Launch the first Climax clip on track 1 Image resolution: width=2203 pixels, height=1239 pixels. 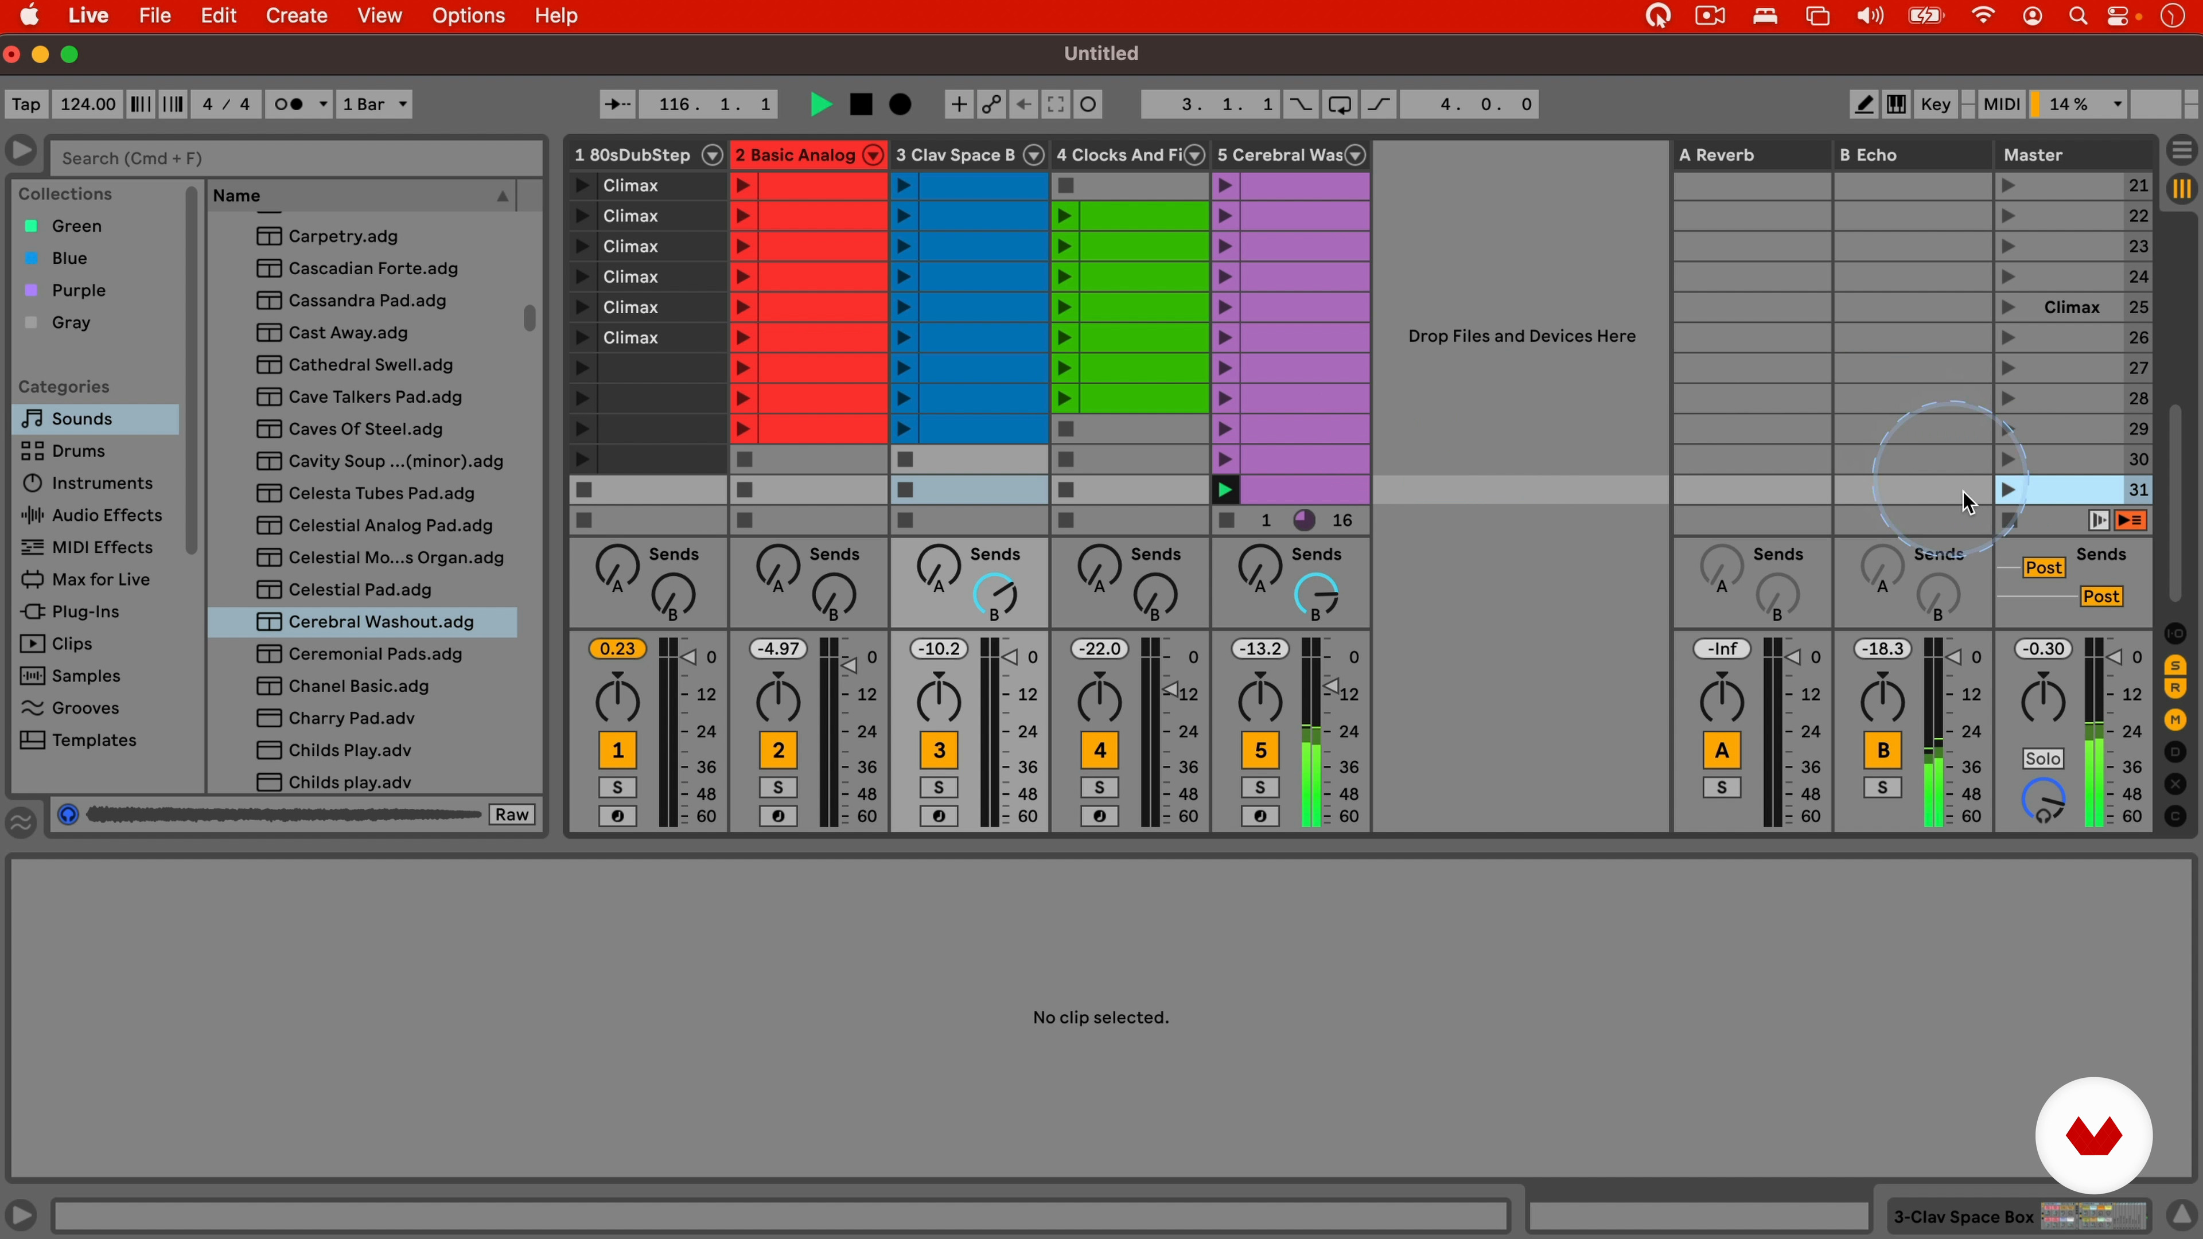[x=582, y=185]
